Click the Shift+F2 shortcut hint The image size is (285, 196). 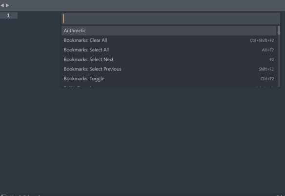266,69
